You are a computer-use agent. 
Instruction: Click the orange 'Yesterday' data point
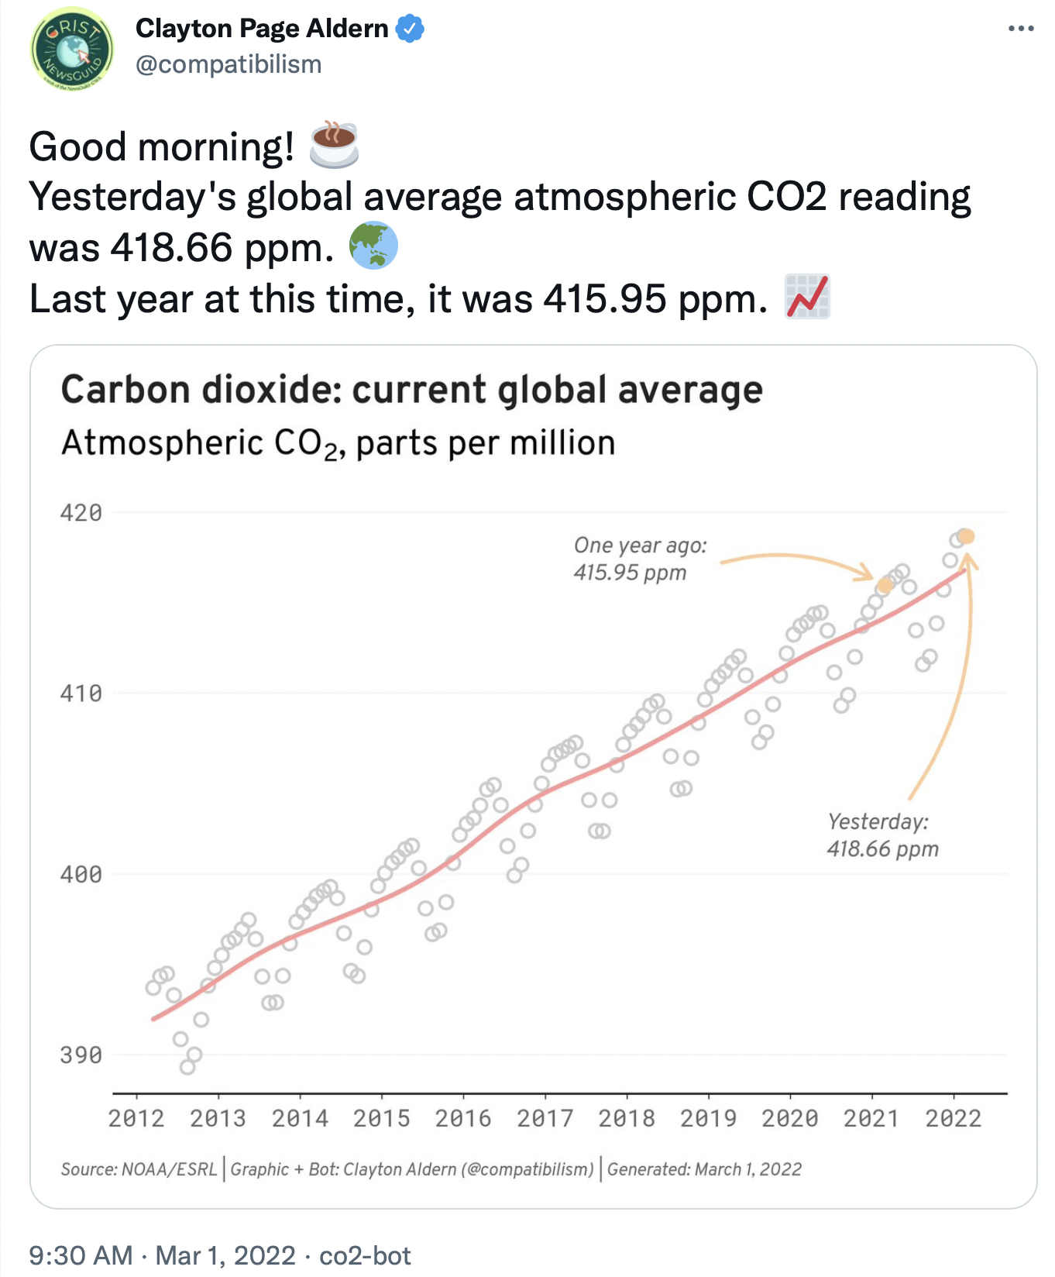[966, 536]
